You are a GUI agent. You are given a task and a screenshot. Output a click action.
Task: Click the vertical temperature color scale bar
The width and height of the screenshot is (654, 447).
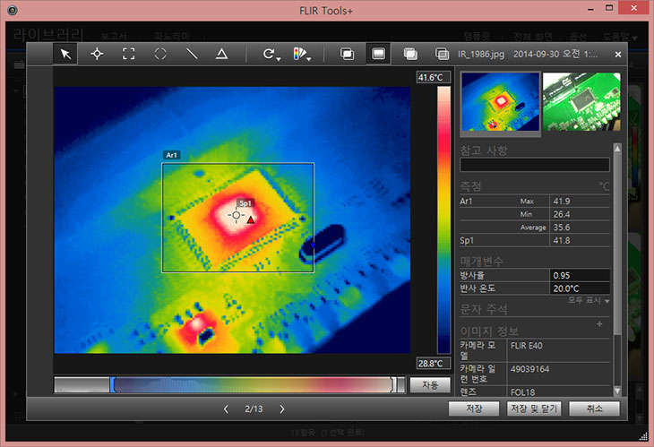[443, 220]
